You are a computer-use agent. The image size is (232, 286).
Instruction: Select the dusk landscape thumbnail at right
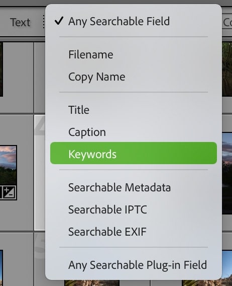[227, 173]
